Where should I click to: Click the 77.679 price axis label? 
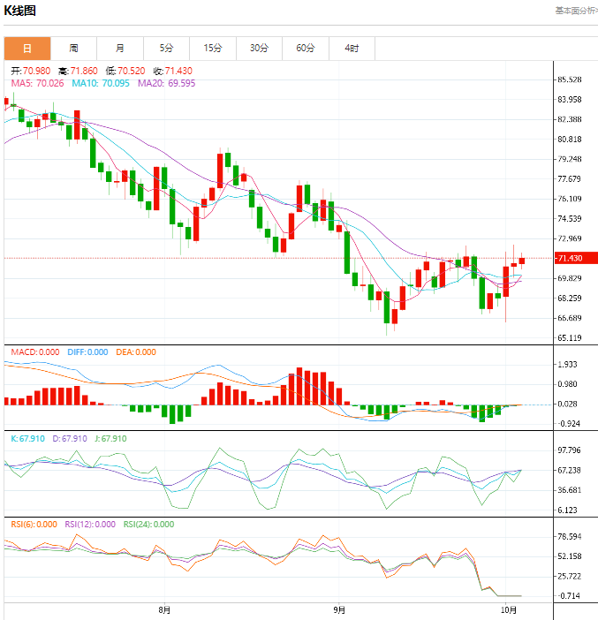click(570, 179)
